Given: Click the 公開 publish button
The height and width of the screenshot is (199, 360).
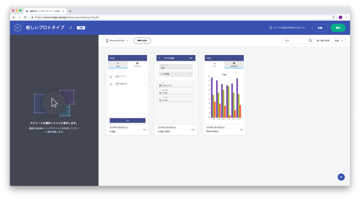Looking at the screenshot, I should point(320,28).
